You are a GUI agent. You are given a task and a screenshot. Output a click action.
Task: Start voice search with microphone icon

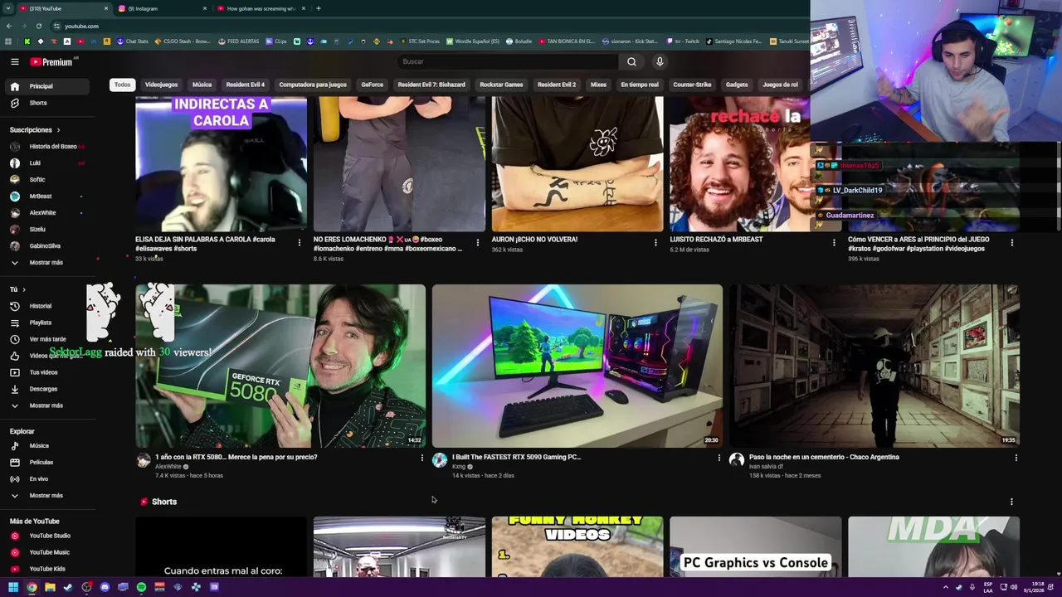[660, 61]
